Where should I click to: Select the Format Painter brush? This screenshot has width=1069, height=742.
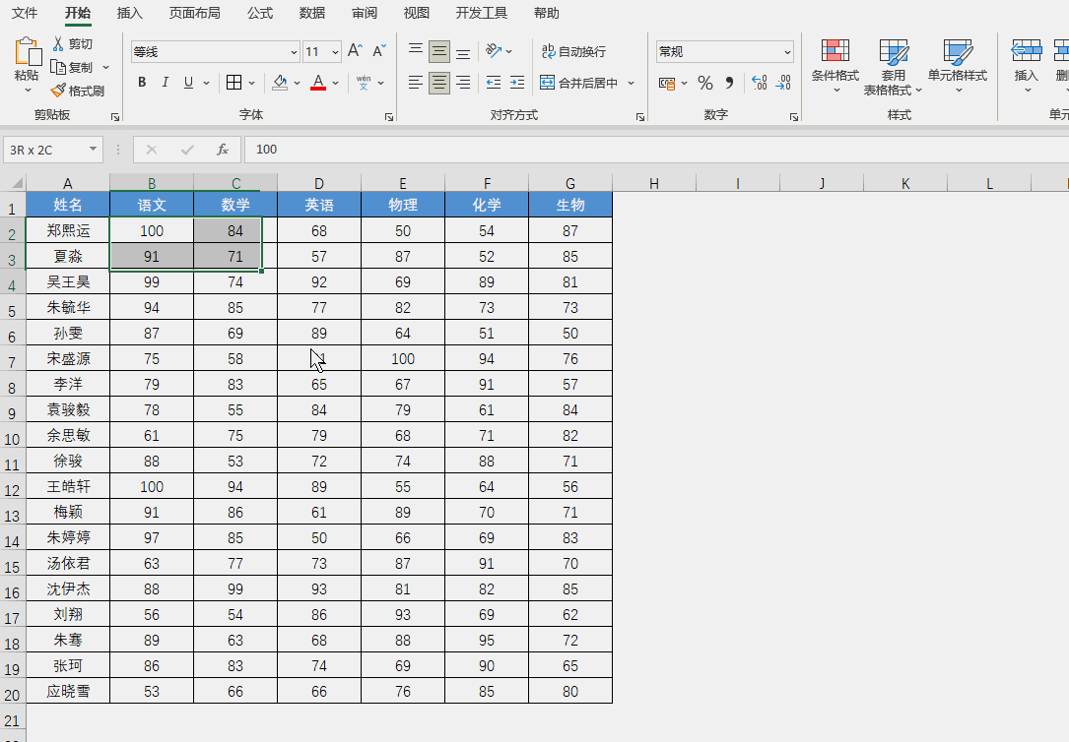[77, 91]
